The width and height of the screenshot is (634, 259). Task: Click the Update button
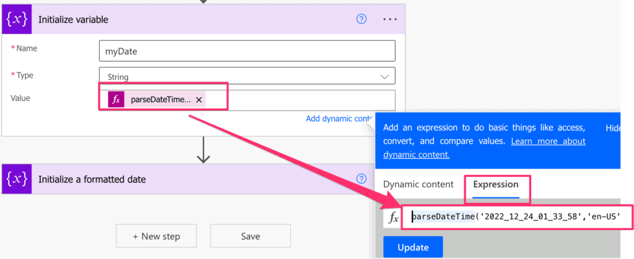pos(413,247)
